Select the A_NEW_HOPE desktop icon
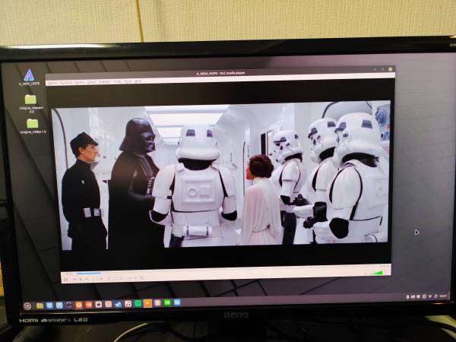Viewport: 456px width, 342px height. 29,77
